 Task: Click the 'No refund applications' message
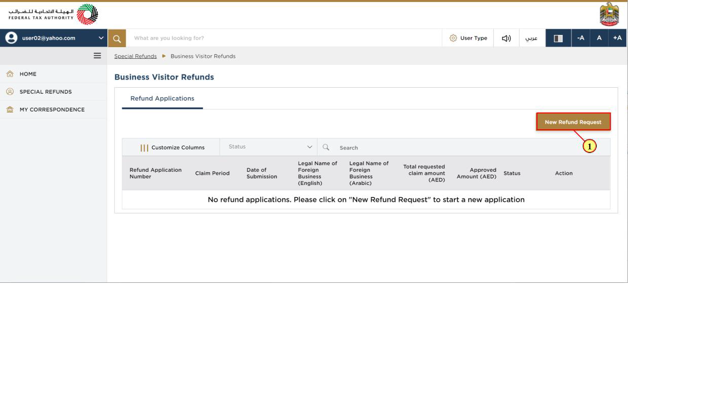click(366, 200)
